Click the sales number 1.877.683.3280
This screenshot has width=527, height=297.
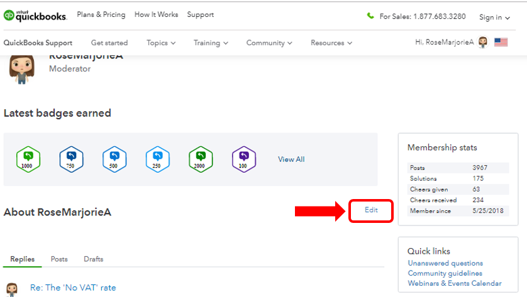[440, 16]
